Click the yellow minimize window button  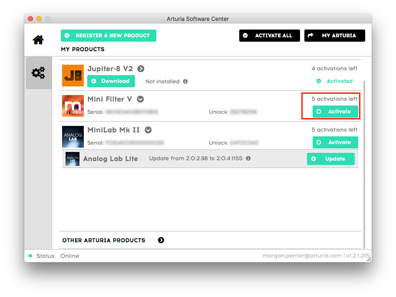coord(39,19)
